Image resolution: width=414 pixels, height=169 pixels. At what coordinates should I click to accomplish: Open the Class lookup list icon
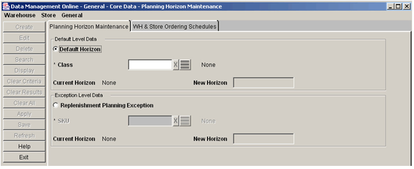pyautogui.click(x=185, y=65)
